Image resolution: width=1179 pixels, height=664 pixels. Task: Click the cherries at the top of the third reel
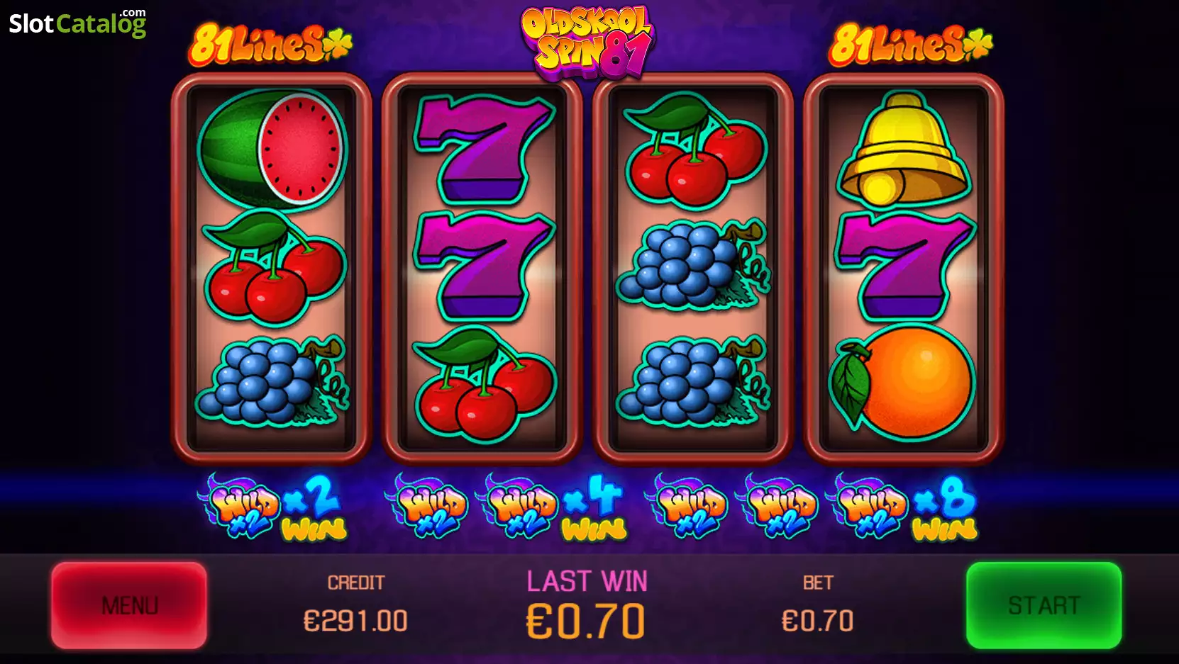point(695,150)
